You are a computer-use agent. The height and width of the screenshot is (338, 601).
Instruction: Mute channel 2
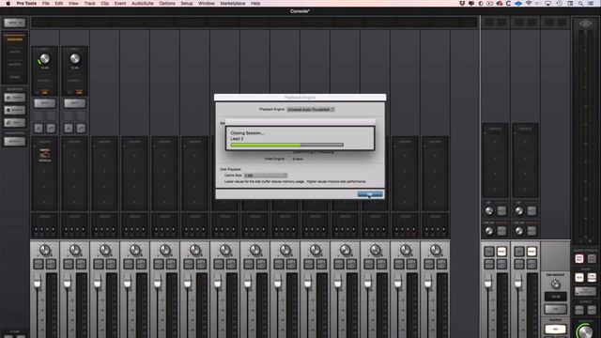coord(81,264)
